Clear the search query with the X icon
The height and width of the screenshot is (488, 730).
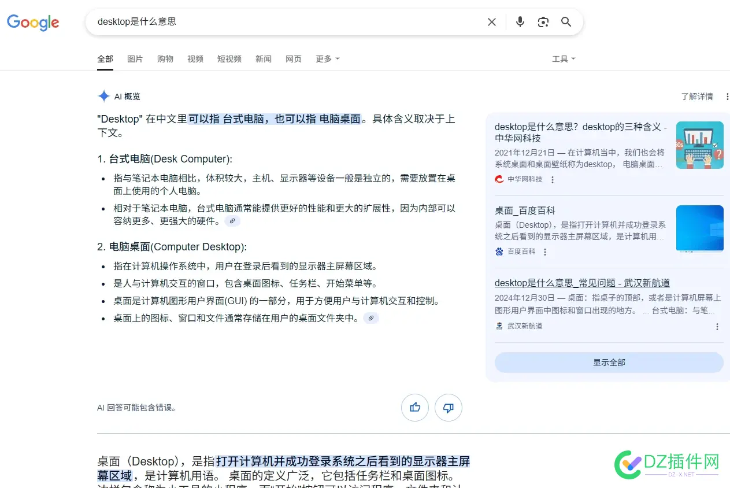(492, 21)
